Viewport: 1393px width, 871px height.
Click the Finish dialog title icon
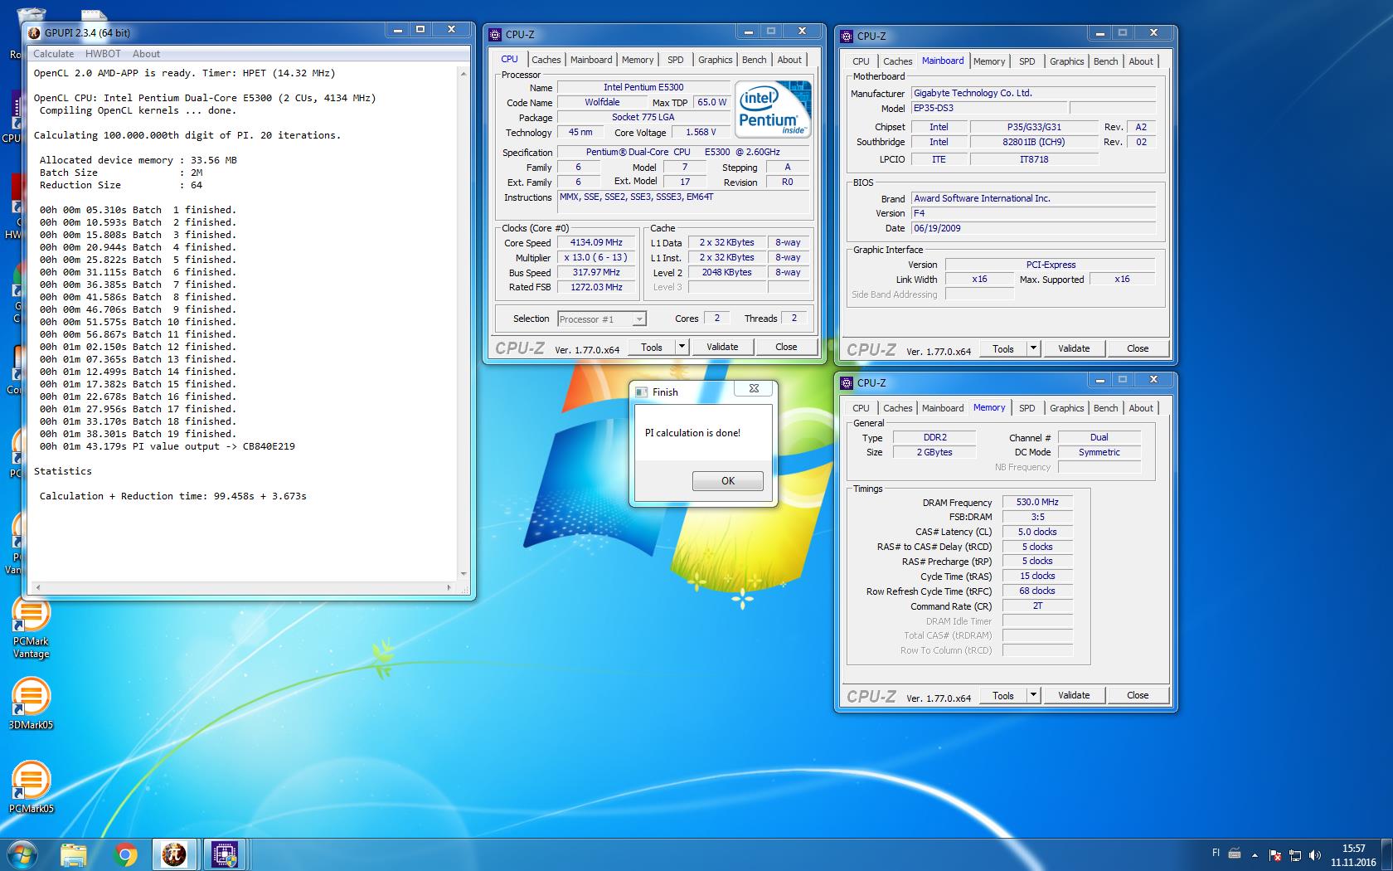(x=642, y=392)
